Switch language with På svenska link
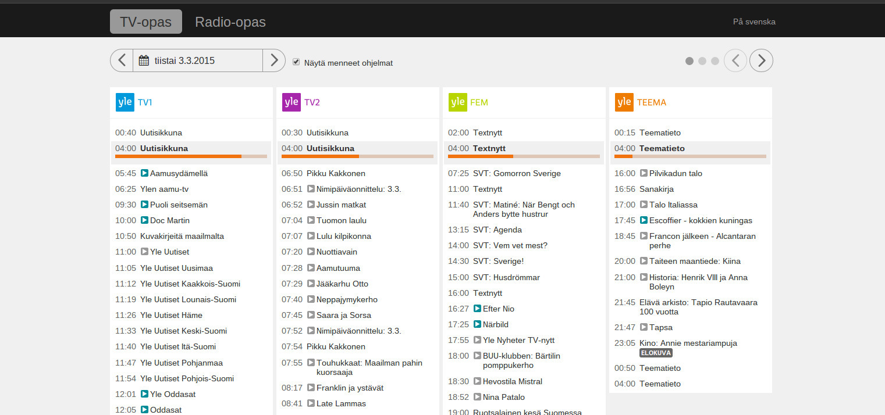The image size is (885, 415). click(754, 22)
